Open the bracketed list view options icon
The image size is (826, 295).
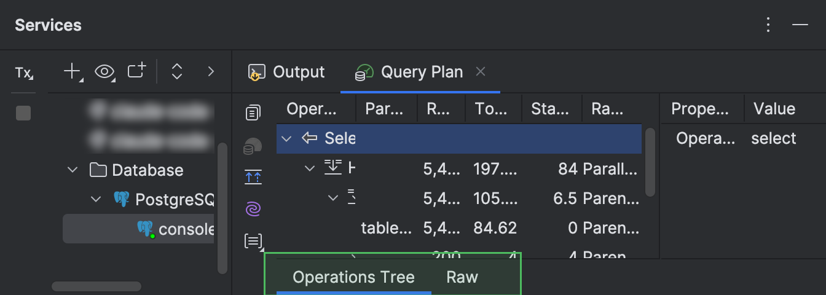[253, 241]
